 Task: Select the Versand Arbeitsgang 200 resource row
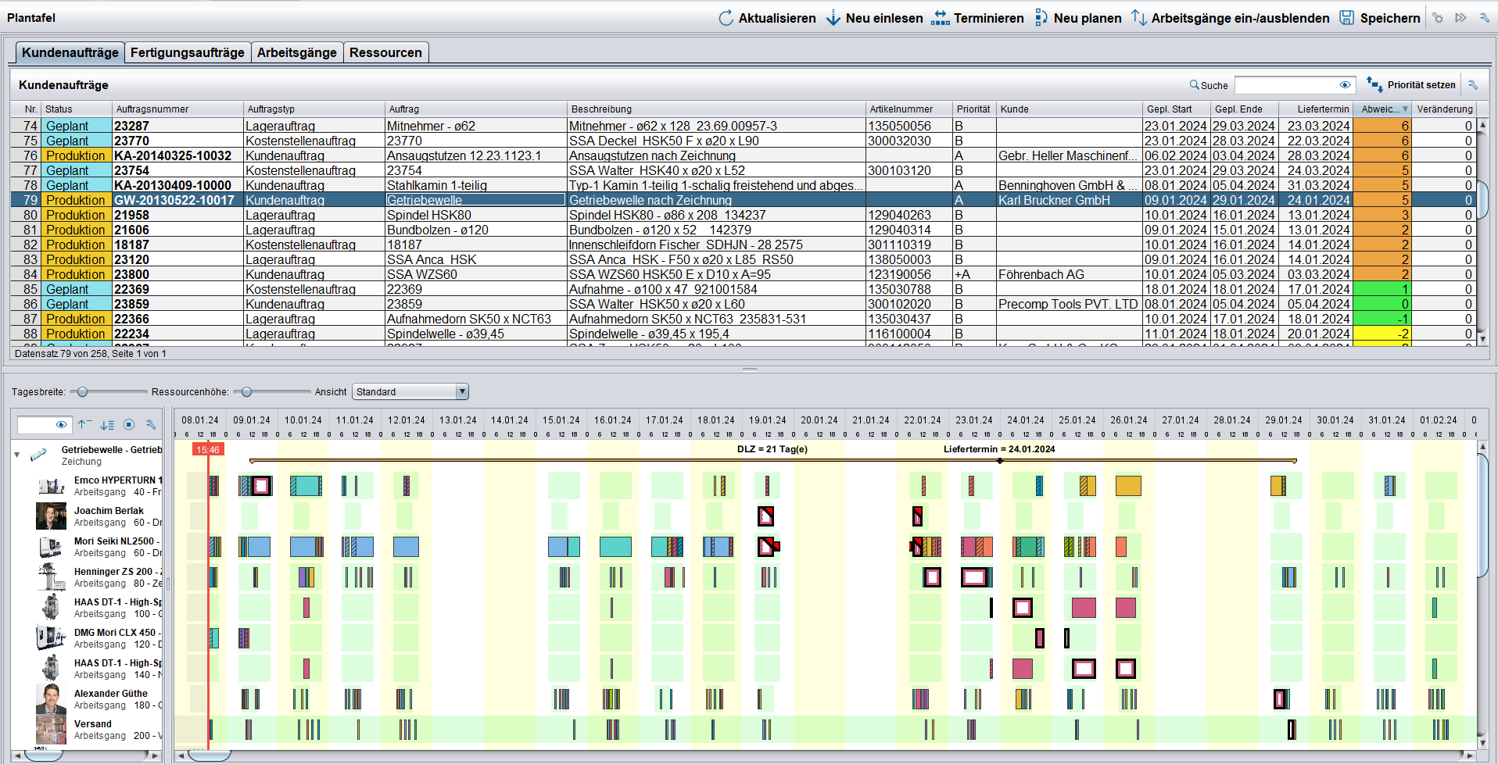click(x=88, y=730)
